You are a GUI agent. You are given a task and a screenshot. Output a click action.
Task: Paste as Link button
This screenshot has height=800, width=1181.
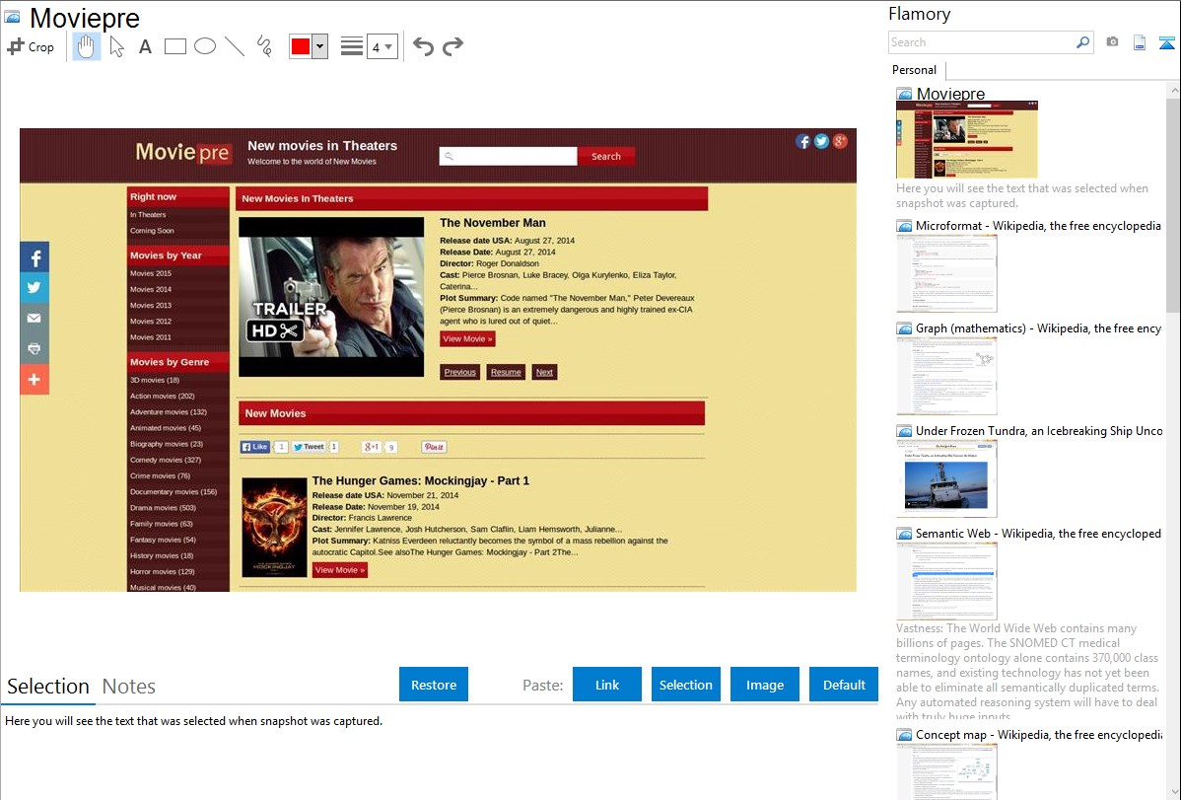coord(607,685)
